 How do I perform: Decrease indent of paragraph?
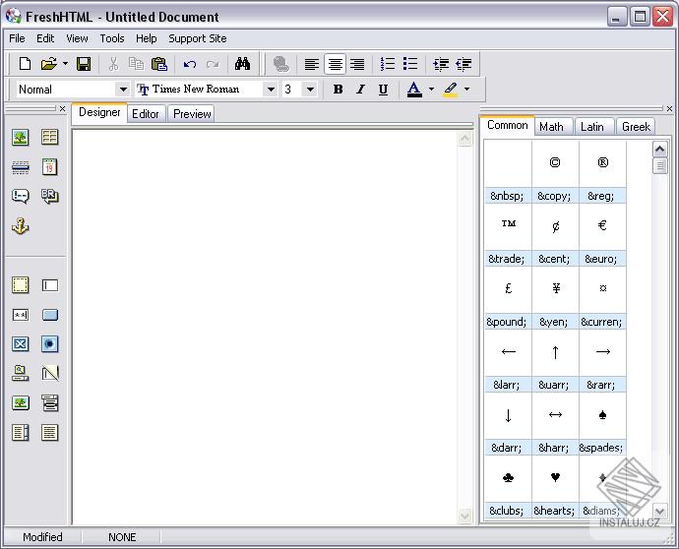(463, 65)
